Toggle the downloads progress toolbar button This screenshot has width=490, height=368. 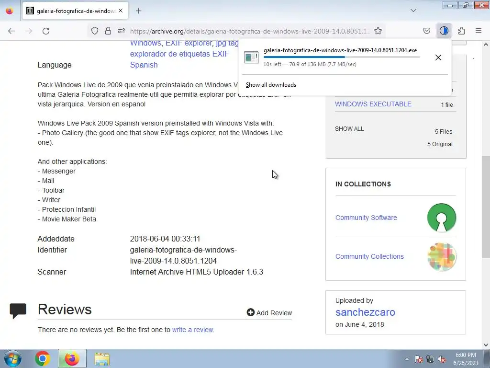pyautogui.click(x=444, y=31)
